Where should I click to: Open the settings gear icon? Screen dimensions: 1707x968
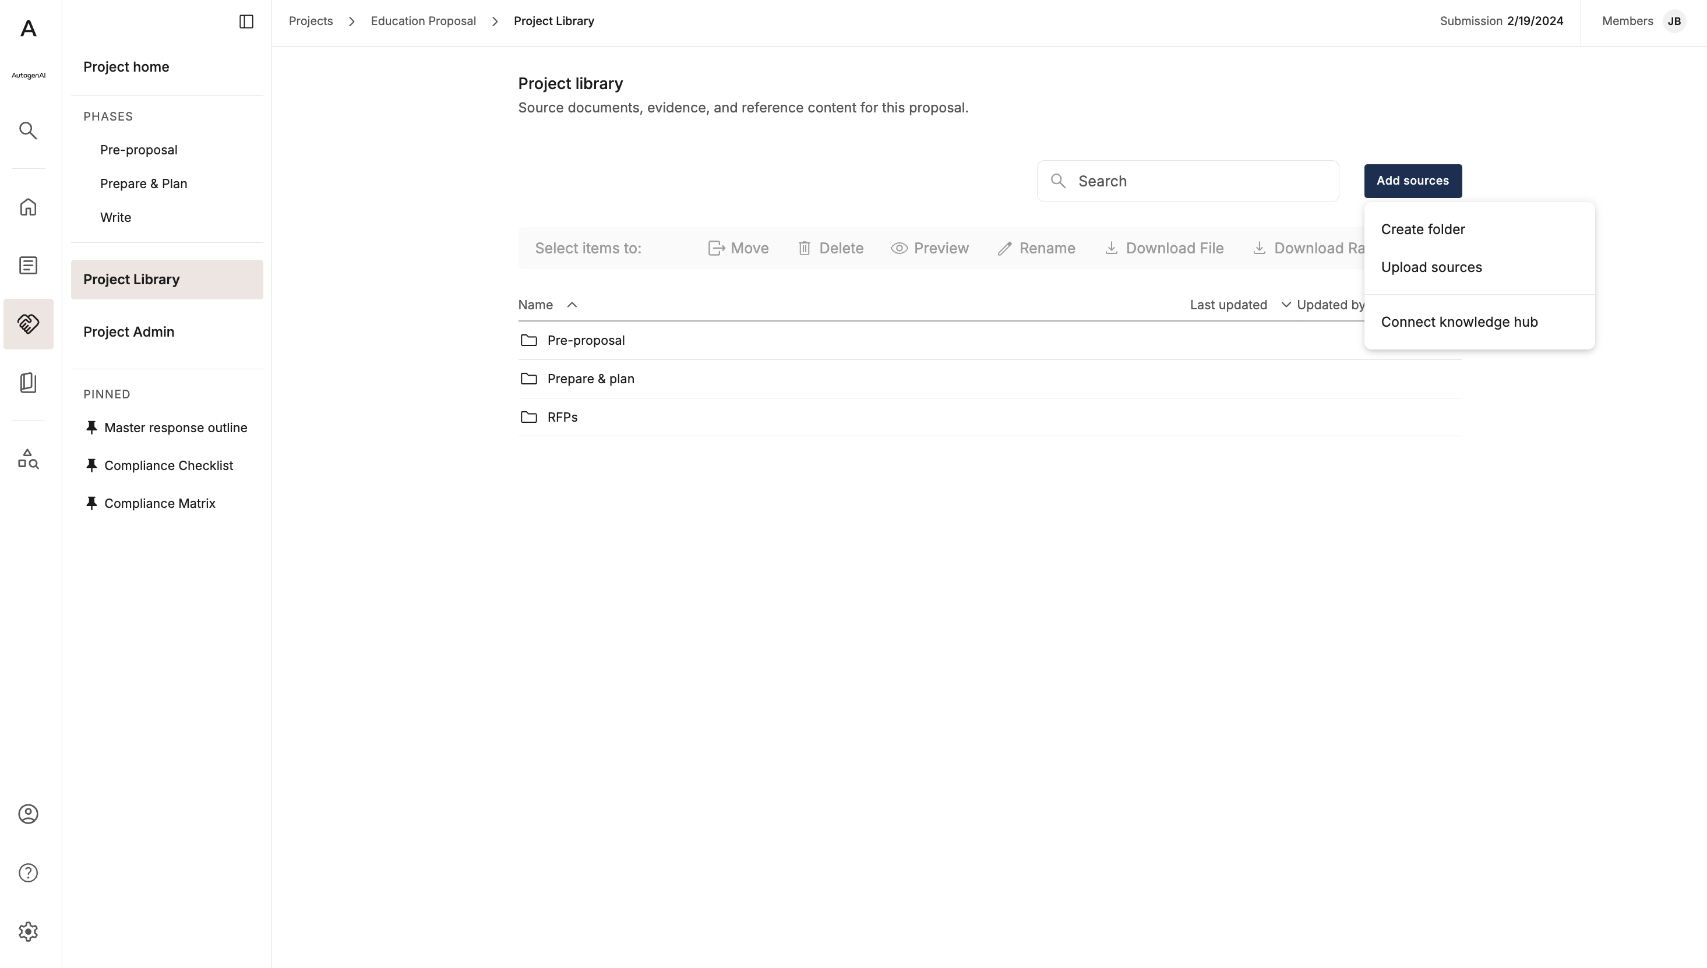pyautogui.click(x=28, y=931)
